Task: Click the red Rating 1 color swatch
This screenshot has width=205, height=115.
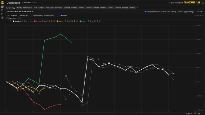Action: point(35,21)
